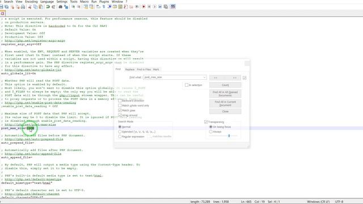Image resolution: width=363 pixels, height=204 pixels.
Task: Click the Cut scissors toolbar icon
Action: (x=30, y=7)
